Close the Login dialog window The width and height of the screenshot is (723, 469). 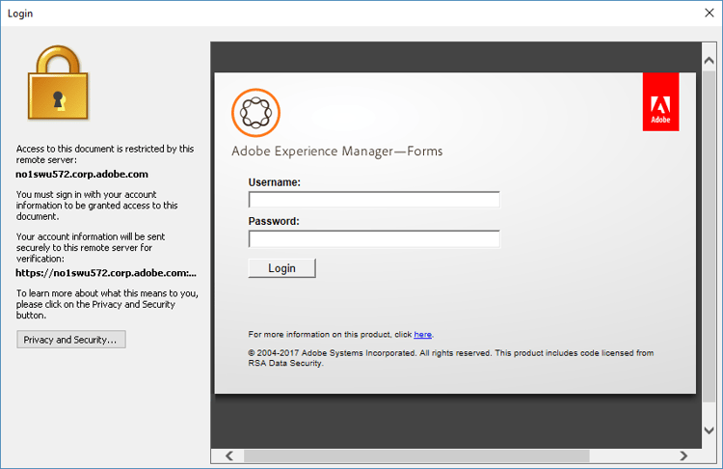click(x=710, y=13)
